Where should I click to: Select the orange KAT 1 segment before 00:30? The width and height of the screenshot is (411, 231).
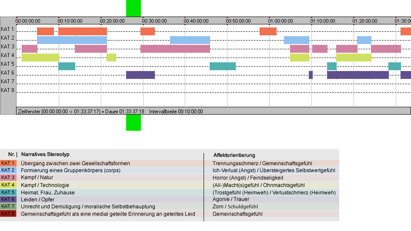point(147,31)
